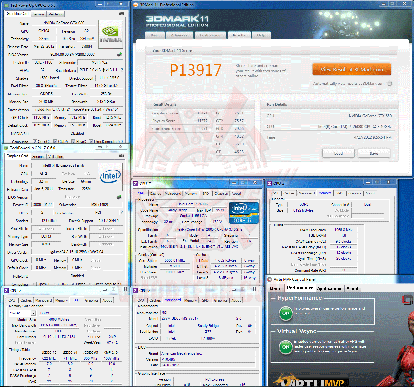Click the camera screenshot icon in the Intel HD Graphics GPU-Z window
The height and width of the screenshot is (387, 414).
(x=122, y=156)
